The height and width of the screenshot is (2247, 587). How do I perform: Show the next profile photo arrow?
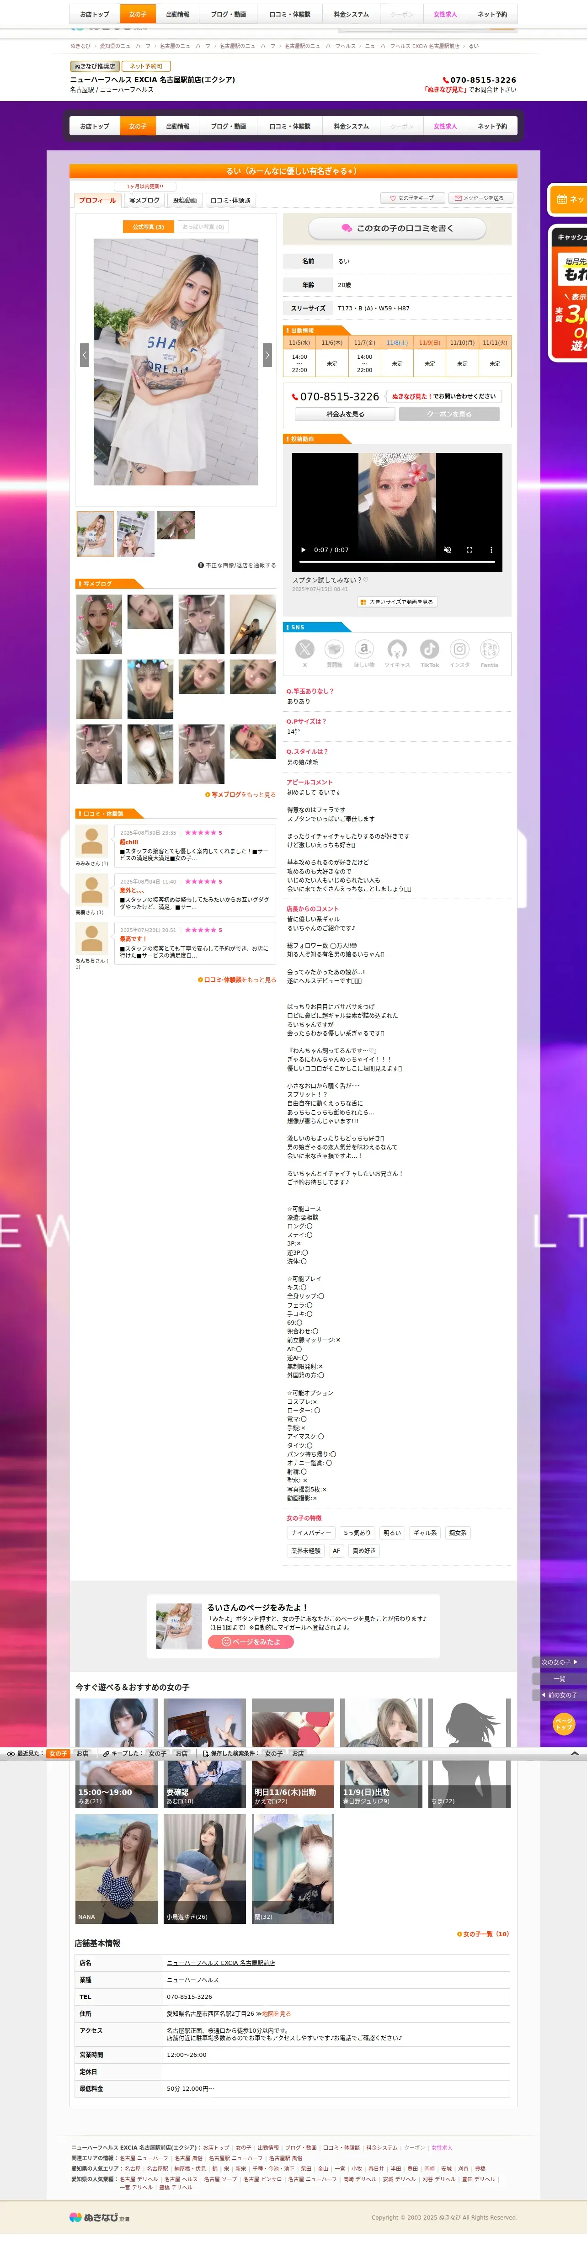pos(267,354)
